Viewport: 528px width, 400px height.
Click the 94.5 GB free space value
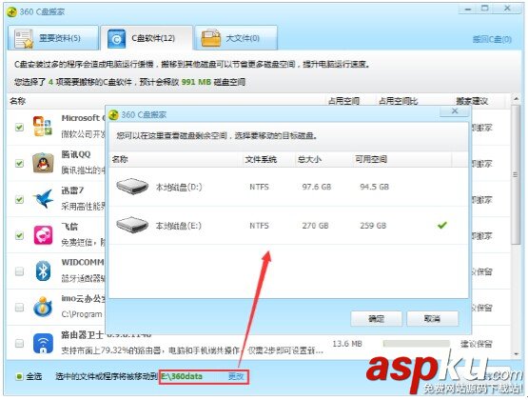[x=374, y=187]
